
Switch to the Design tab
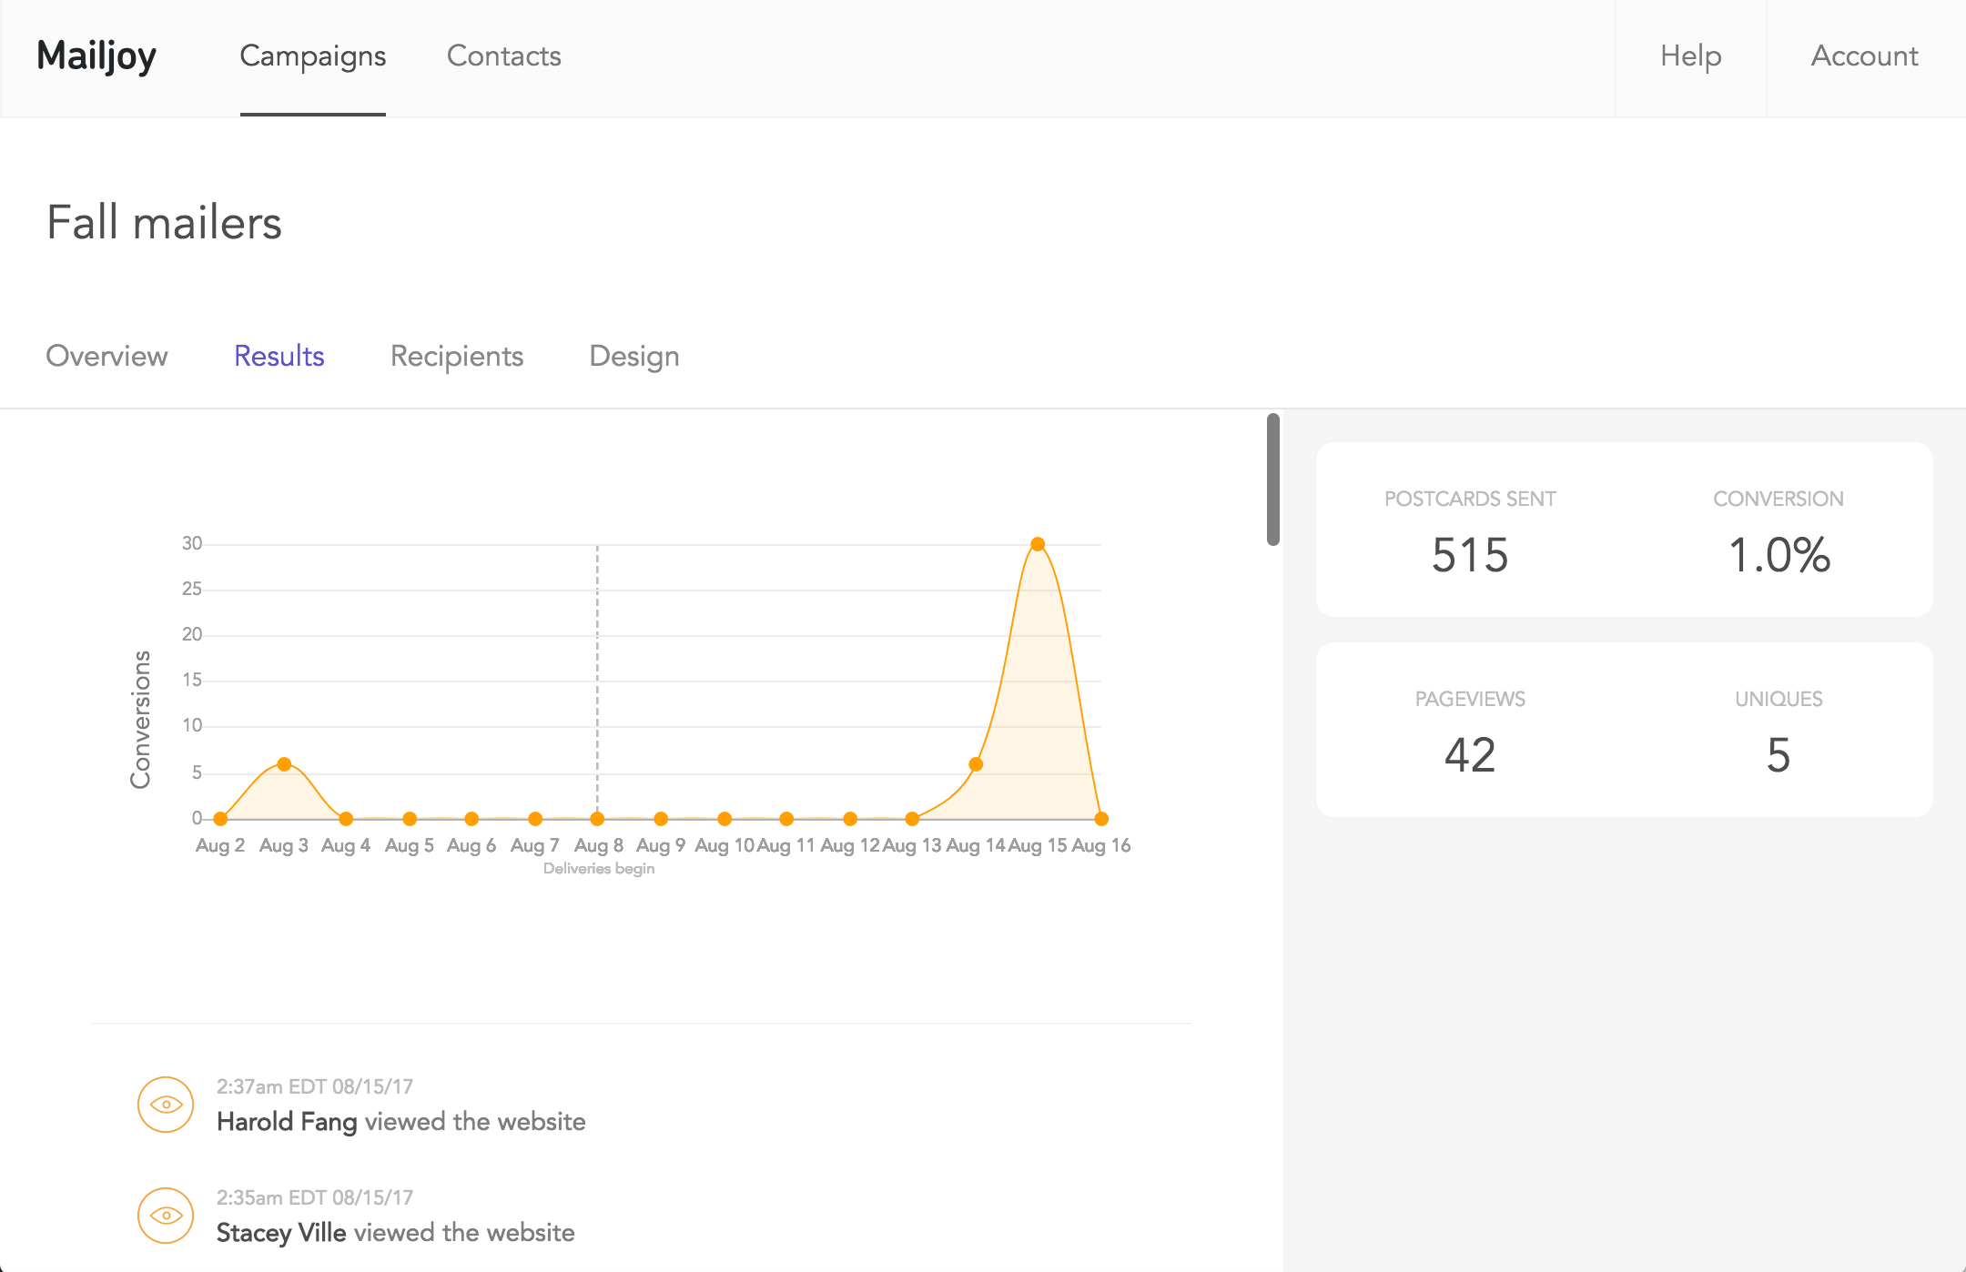633,356
